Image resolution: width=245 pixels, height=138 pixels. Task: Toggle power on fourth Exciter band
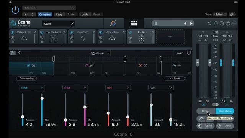pos(174,66)
